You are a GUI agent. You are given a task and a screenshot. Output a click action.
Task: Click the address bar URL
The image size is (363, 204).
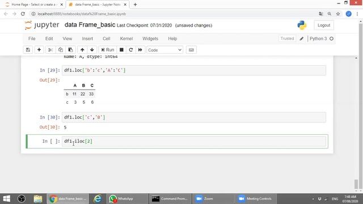point(82,14)
